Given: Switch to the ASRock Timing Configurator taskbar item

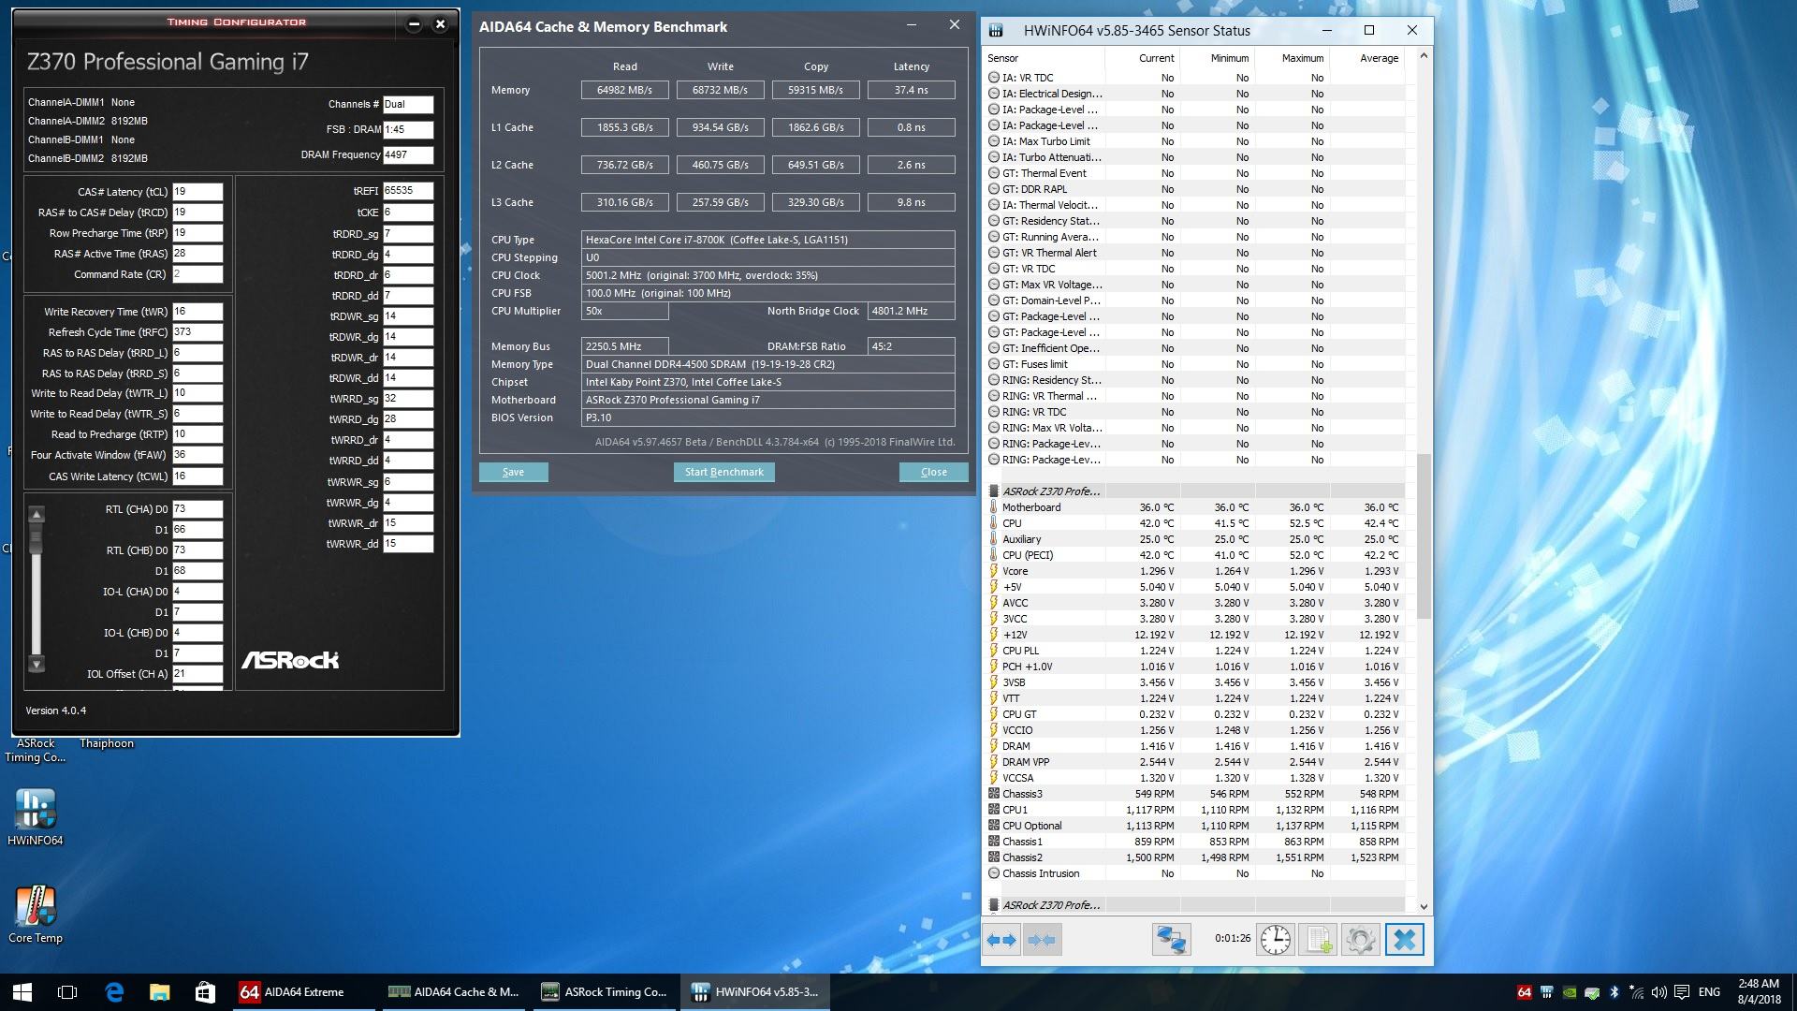Looking at the screenshot, I should click(605, 992).
